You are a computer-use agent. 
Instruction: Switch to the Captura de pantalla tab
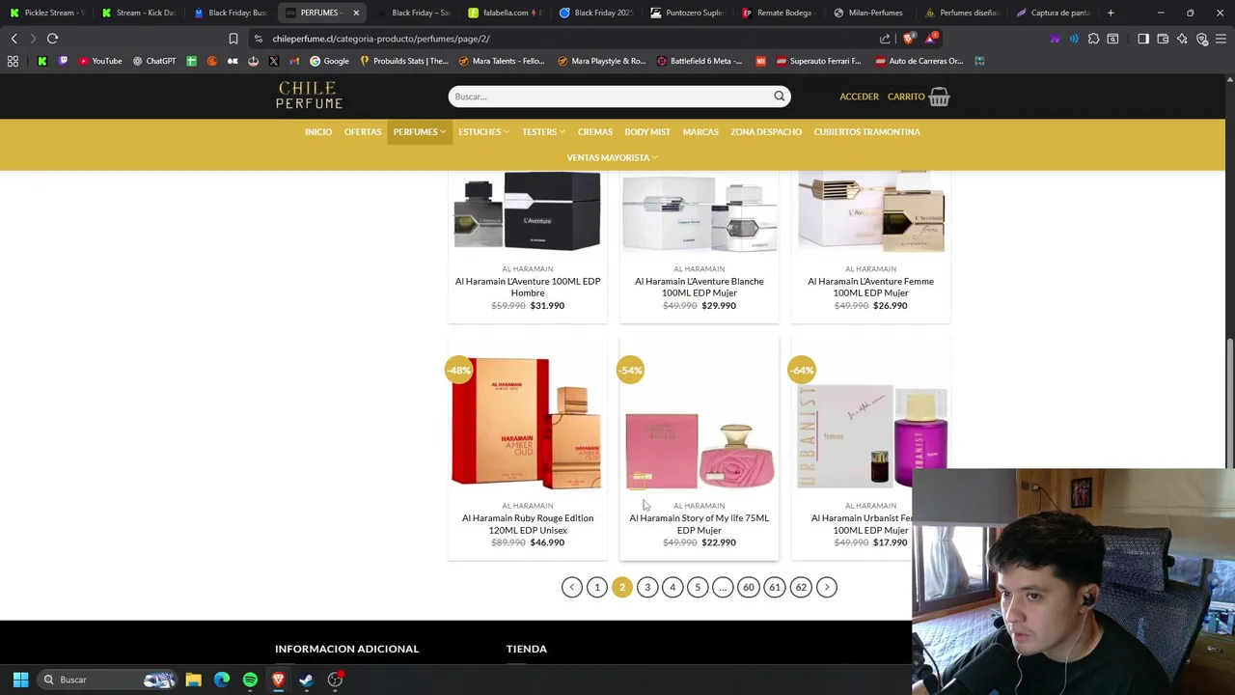pos(1054,13)
